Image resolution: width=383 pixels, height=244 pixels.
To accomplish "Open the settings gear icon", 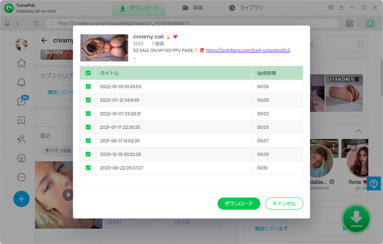I will point(330,8).
